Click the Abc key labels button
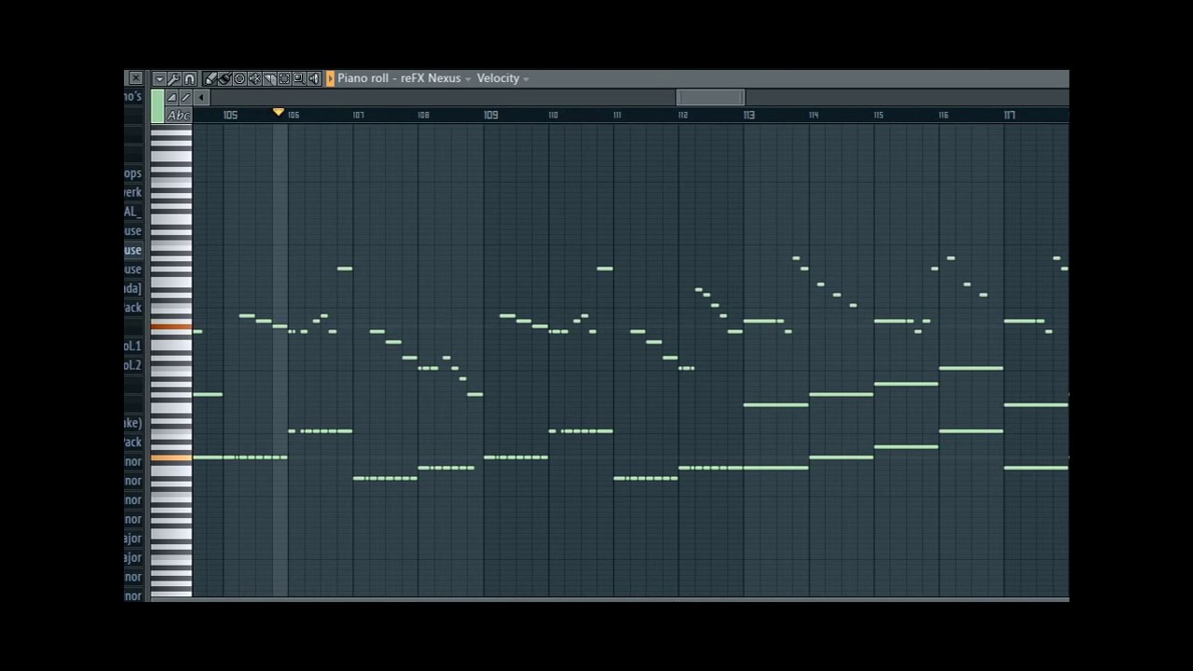 [x=178, y=116]
